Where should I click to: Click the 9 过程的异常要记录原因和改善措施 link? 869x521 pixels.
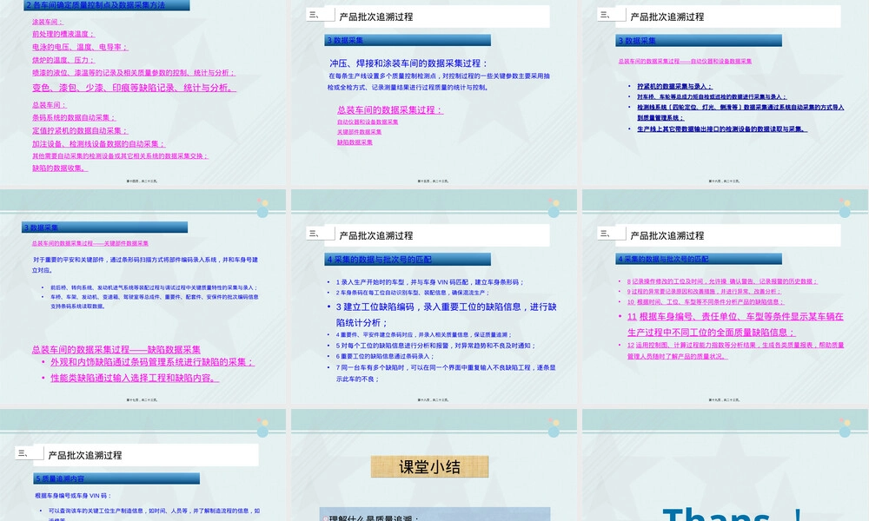coord(704,291)
